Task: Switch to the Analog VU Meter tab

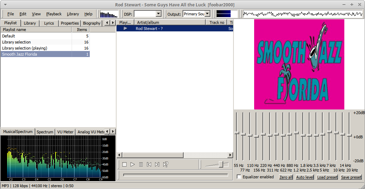Action: 91,132
